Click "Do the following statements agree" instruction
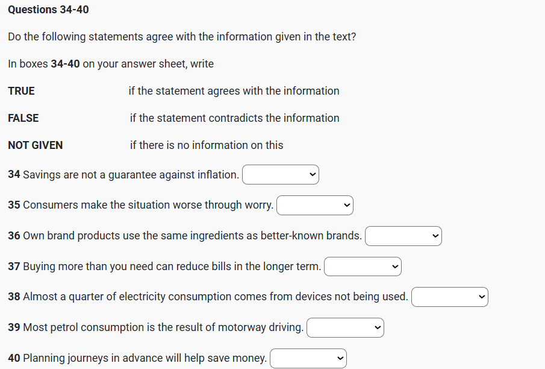The image size is (545, 369). (x=182, y=37)
